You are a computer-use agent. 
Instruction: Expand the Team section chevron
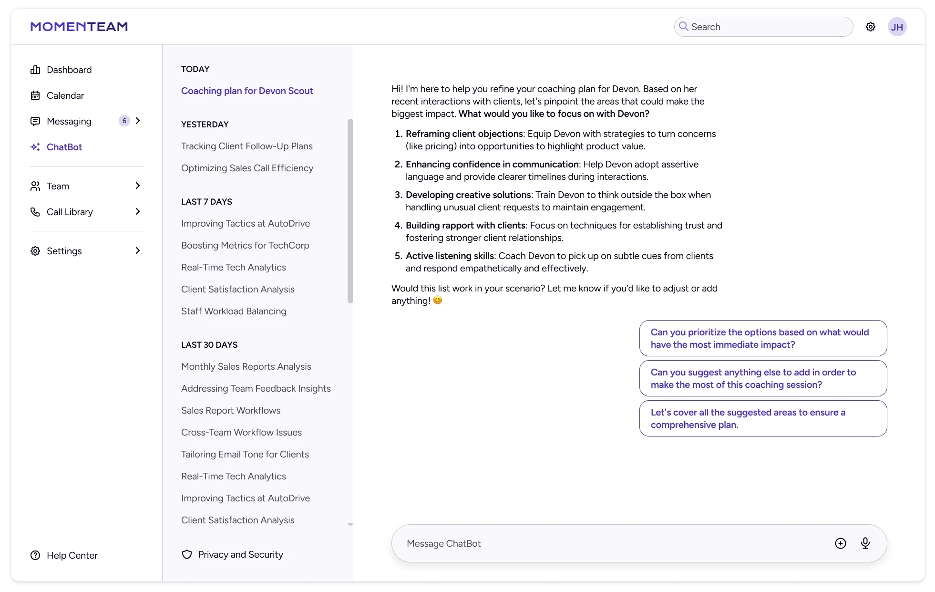[138, 186]
